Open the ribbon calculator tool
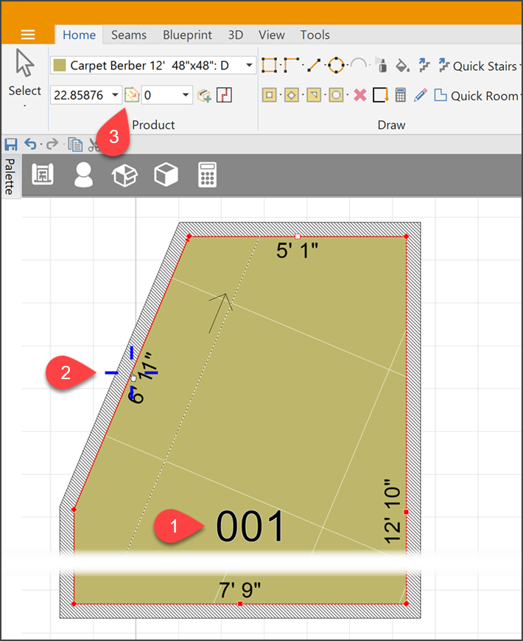Viewport: 523px width, 641px height. (x=401, y=95)
